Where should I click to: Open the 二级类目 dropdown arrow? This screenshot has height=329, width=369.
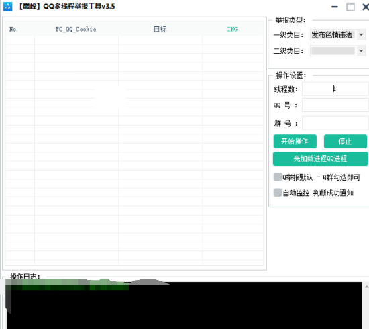(361, 51)
